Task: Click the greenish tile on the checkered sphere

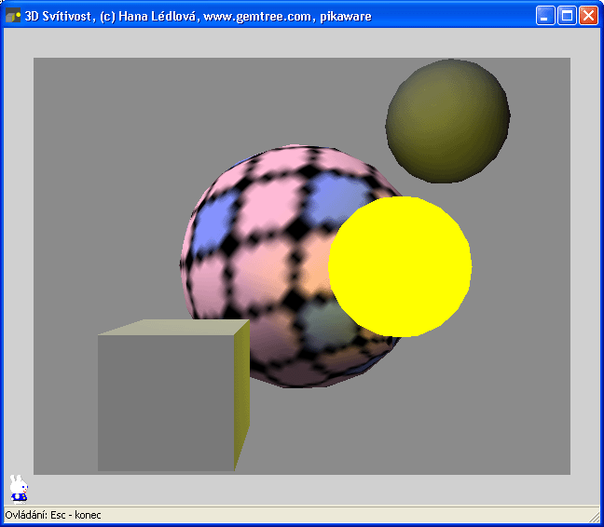Action: click(322, 321)
